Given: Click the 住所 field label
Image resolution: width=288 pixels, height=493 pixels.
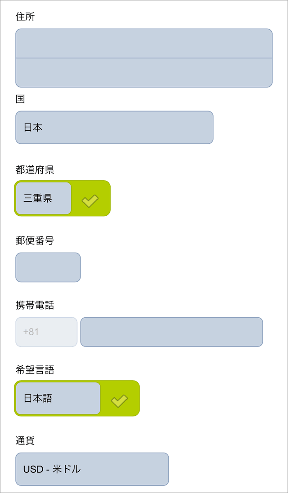Looking at the screenshot, I should tap(25, 17).
